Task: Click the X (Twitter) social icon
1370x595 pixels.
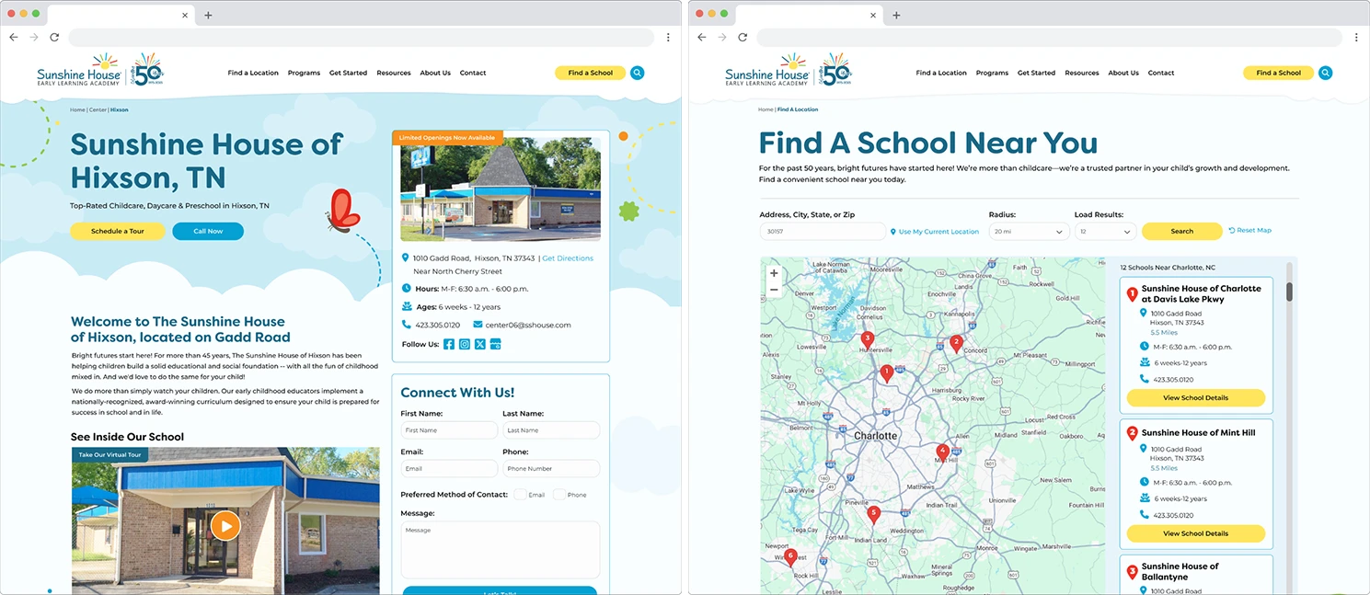Action: (x=479, y=344)
